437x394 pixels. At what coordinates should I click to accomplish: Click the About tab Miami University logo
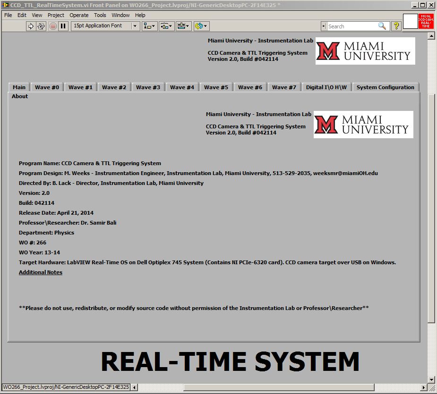tap(363, 125)
